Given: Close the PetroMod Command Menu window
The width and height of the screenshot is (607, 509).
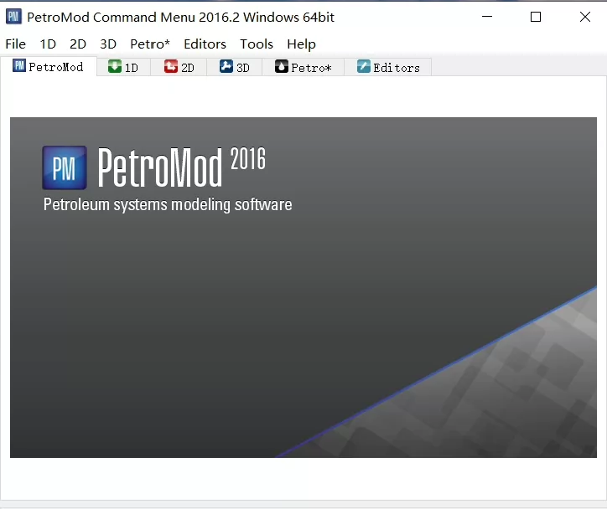Looking at the screenshot, I should click(585, 17).
